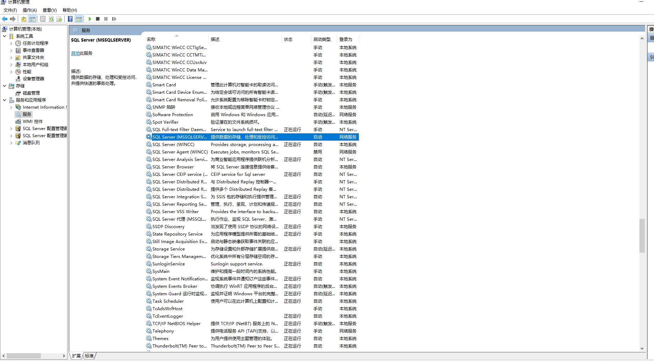
Task: Expand the 事件查看器 tree node
Action: pyautogui.click(x=11, y=50)
